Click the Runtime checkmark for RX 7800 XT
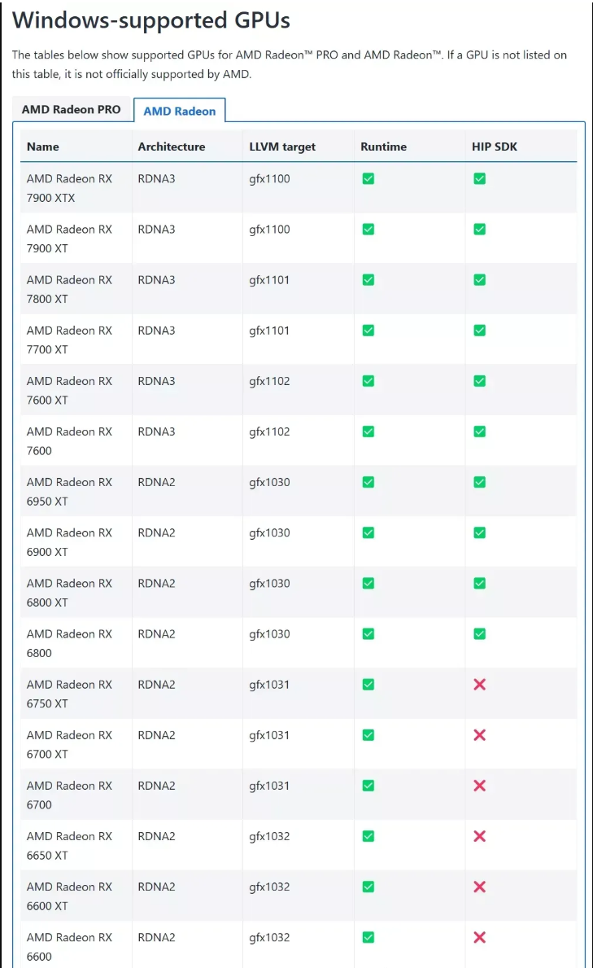Image resolution: width=593 pixels, height=968 pixels. point(368,280)
